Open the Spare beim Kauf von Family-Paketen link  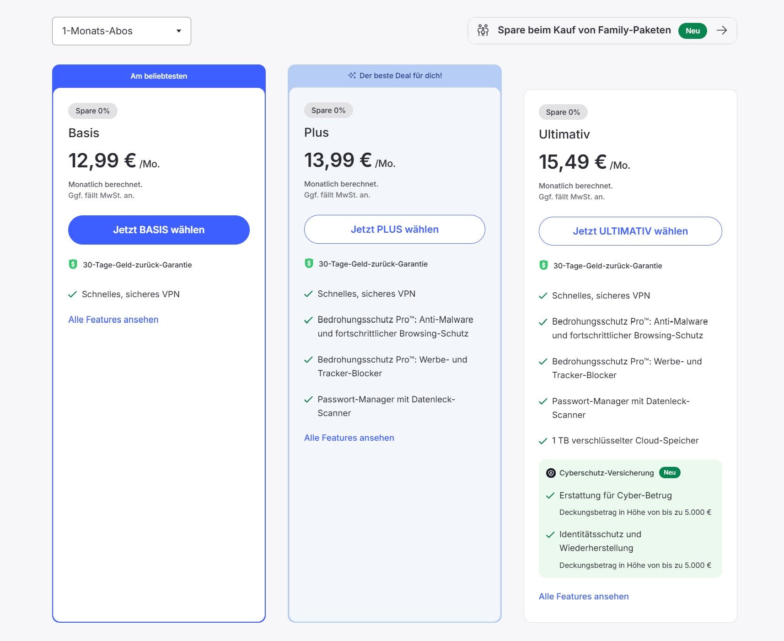tap(602, 31)
